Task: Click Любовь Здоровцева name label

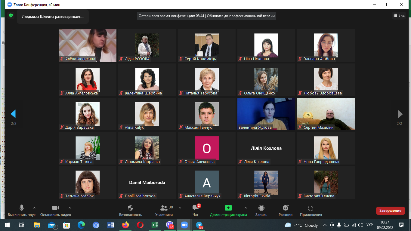Action: [x=323, y=93]
